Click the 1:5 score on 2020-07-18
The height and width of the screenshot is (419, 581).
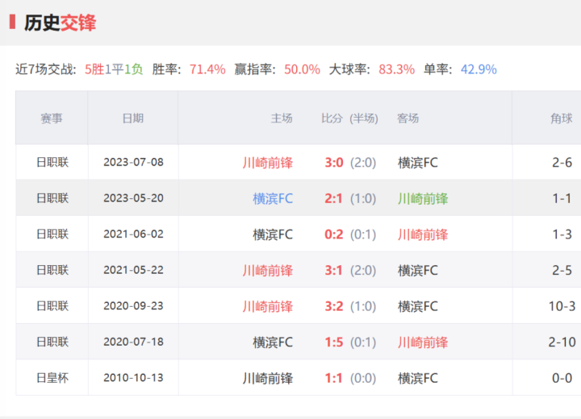(x=334, y=342)
